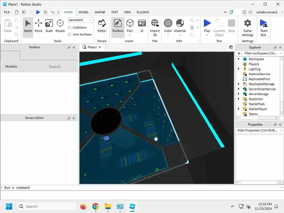The width and height of the screenshot is (284, 213).
Task: Click the Toolbox Search field
Action: 55,67
